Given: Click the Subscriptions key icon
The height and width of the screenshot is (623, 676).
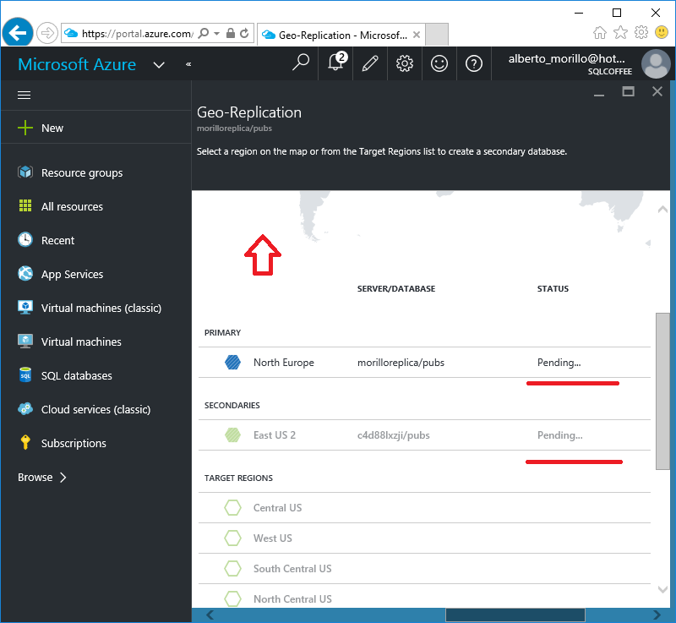Looking at the screenshot, I should 25,442.
